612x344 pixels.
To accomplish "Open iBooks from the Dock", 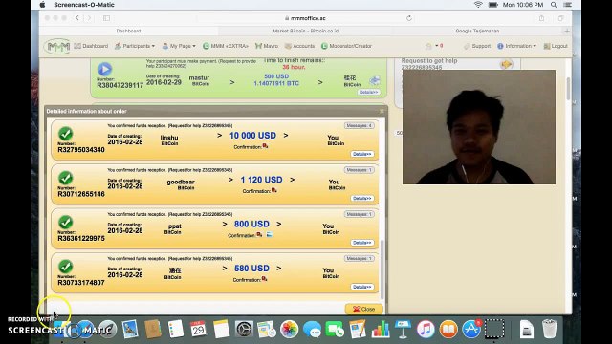I will [x=448, y=329].
